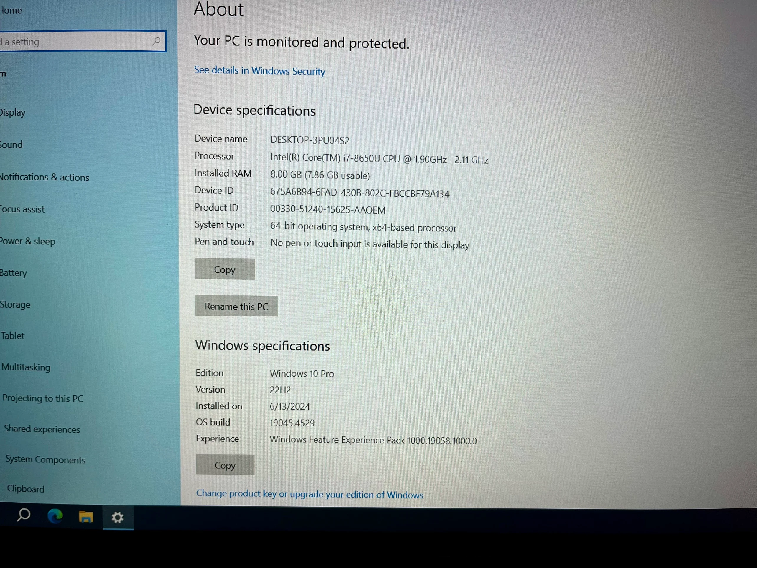Screen dimensions: 757x568
Task: Copy the Windows specifications
Action: point(225,465)
